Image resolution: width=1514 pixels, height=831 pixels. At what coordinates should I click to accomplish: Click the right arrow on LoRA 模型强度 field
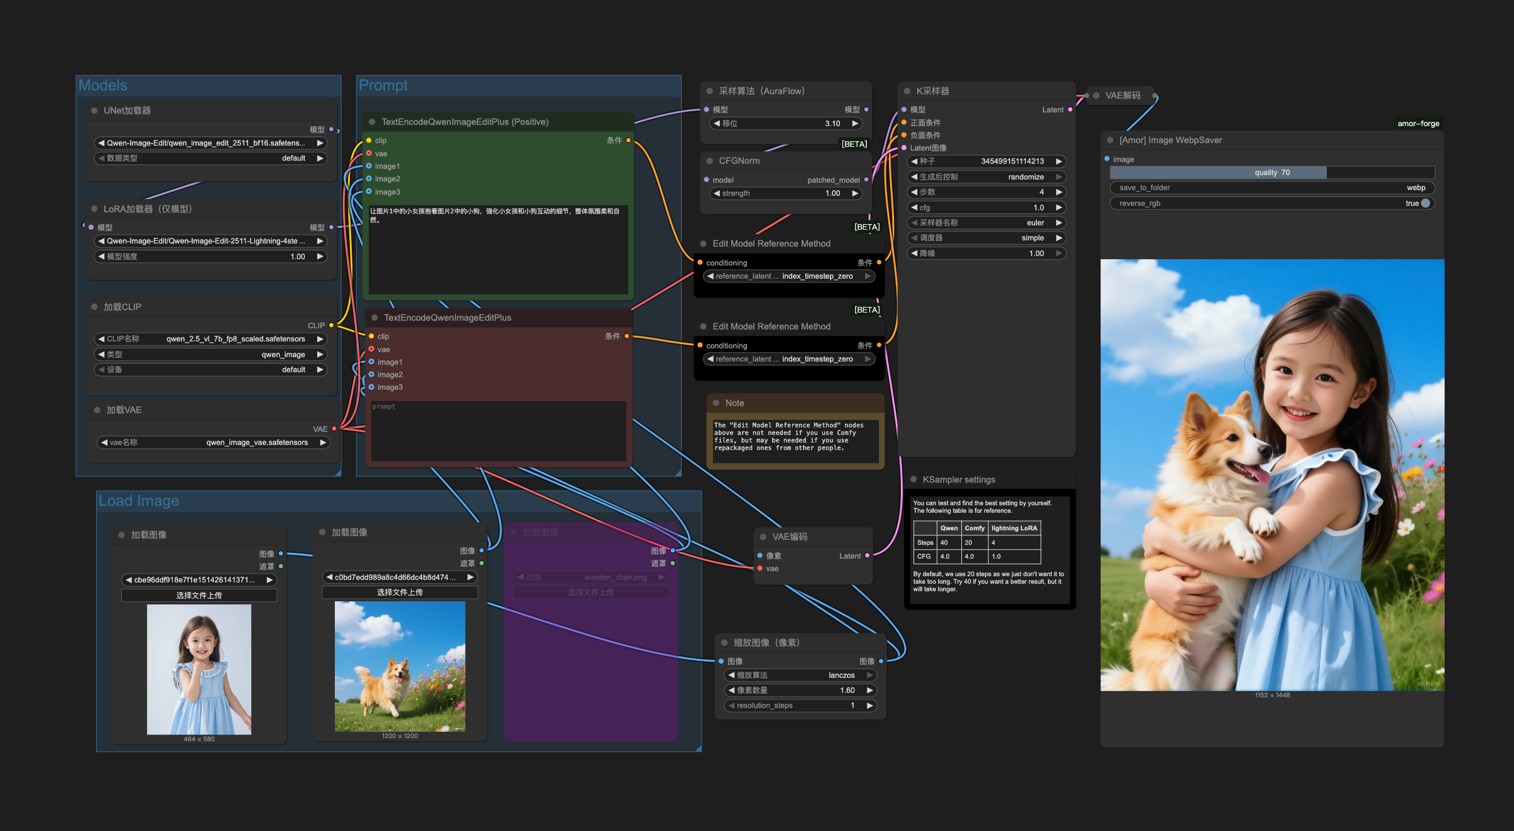point(320,257)
